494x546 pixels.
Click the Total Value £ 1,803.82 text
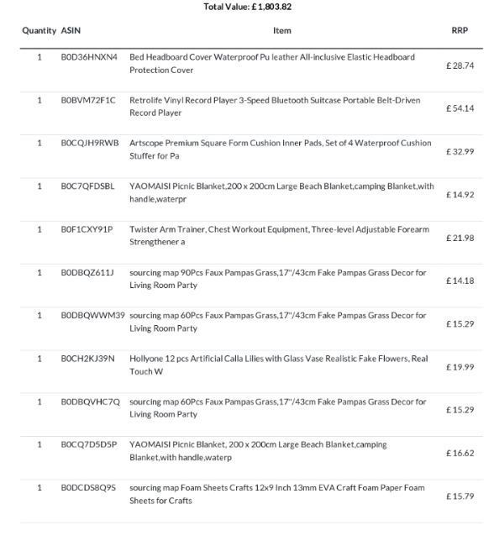[247, 7]
